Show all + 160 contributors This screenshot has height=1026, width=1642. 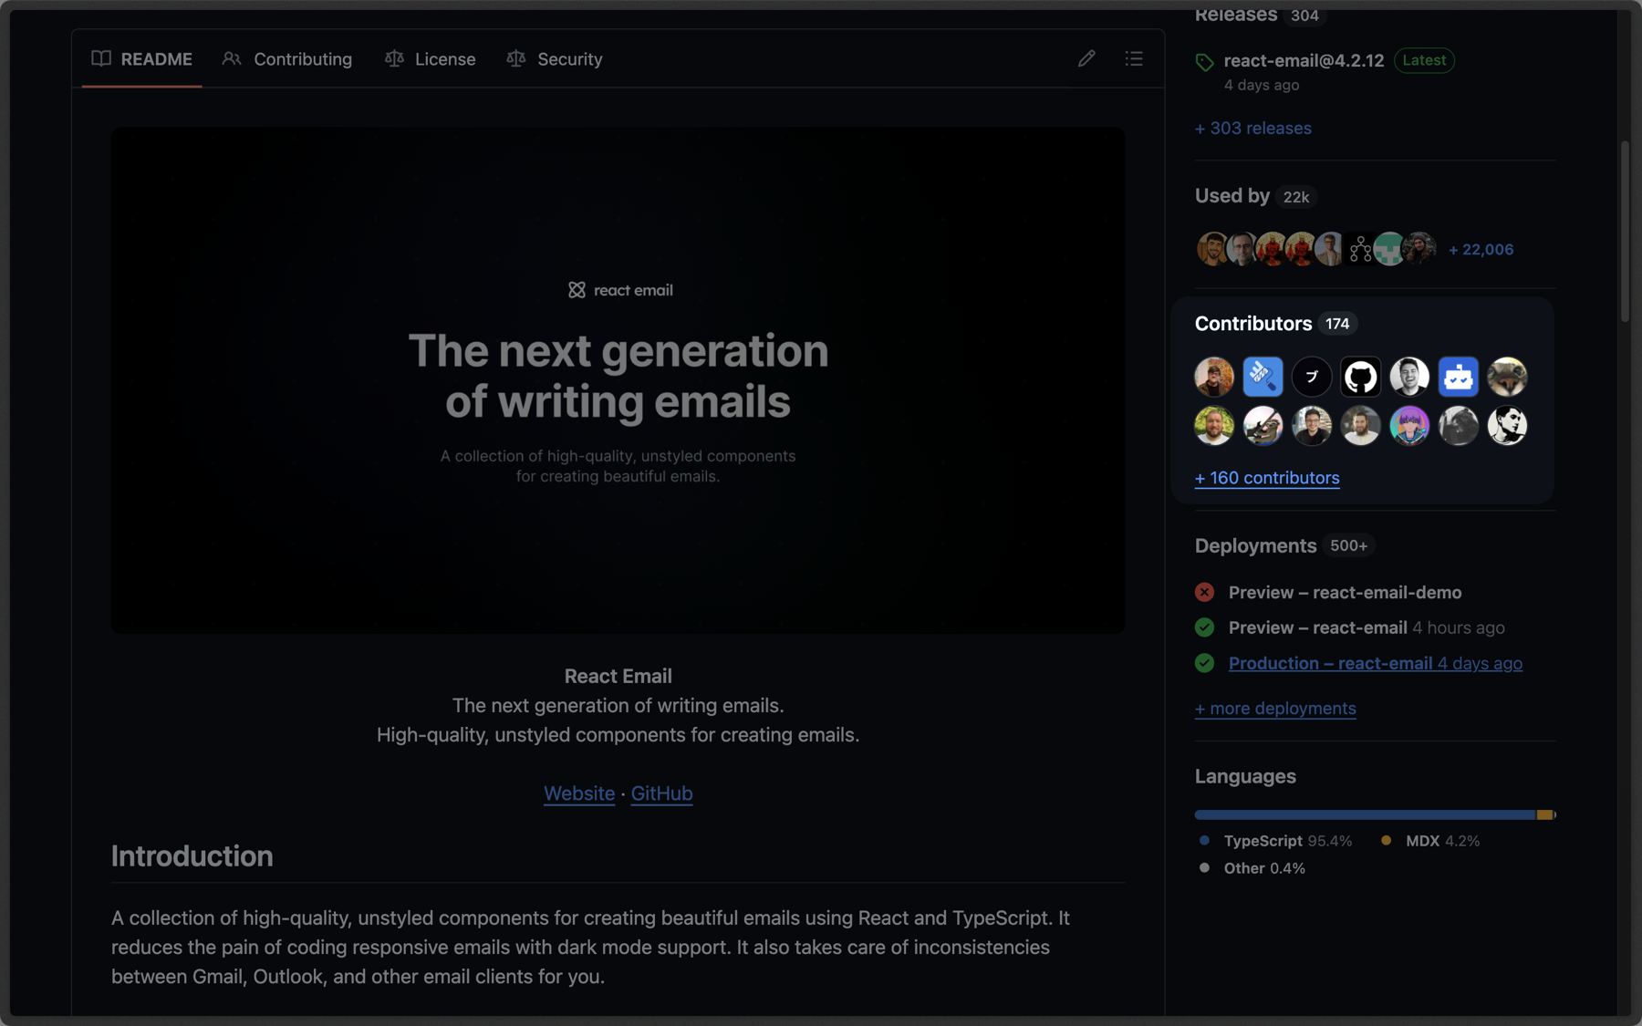point(1267,478)
